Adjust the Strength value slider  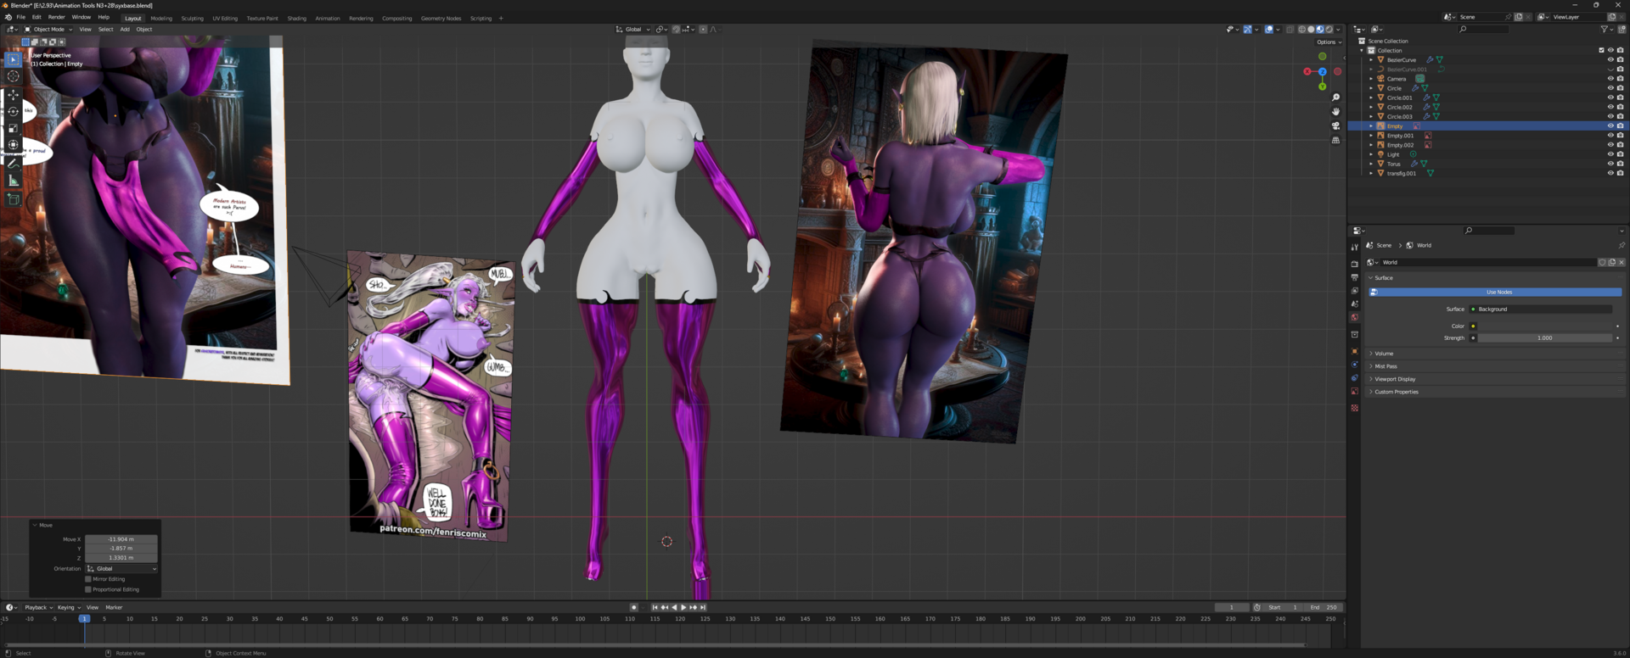click(x=1545, y=337)
